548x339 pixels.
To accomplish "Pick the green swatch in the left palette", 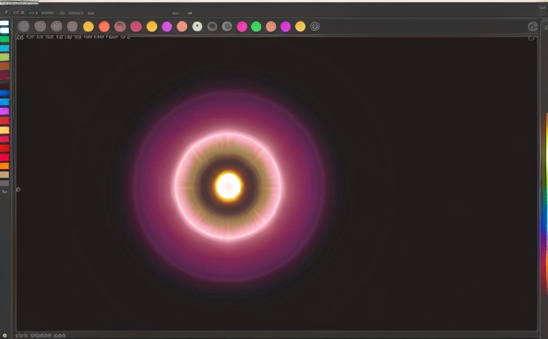I will [5, 40].
